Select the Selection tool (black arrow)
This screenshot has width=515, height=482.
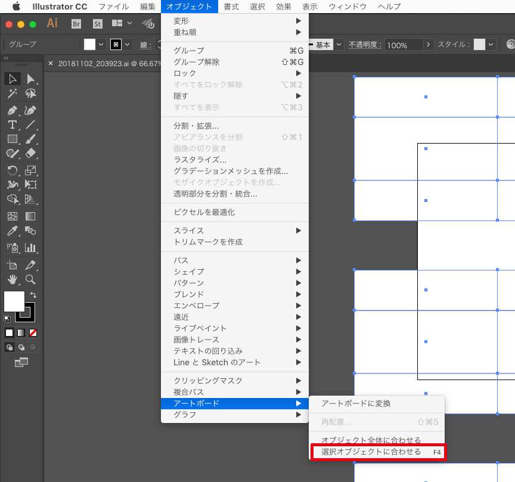(13, 79)
